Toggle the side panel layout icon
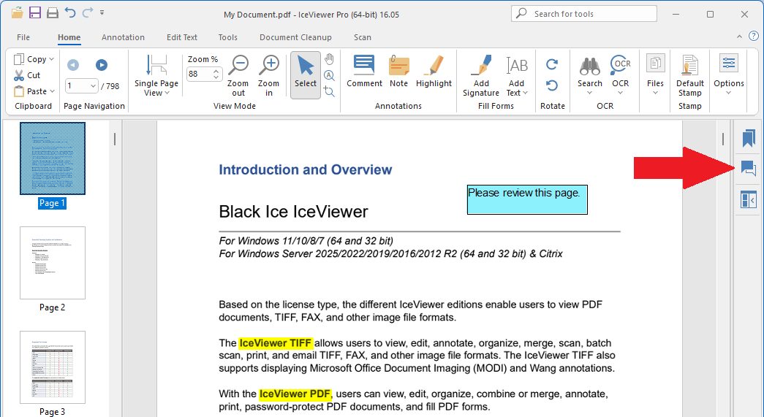 pos(749,199)
